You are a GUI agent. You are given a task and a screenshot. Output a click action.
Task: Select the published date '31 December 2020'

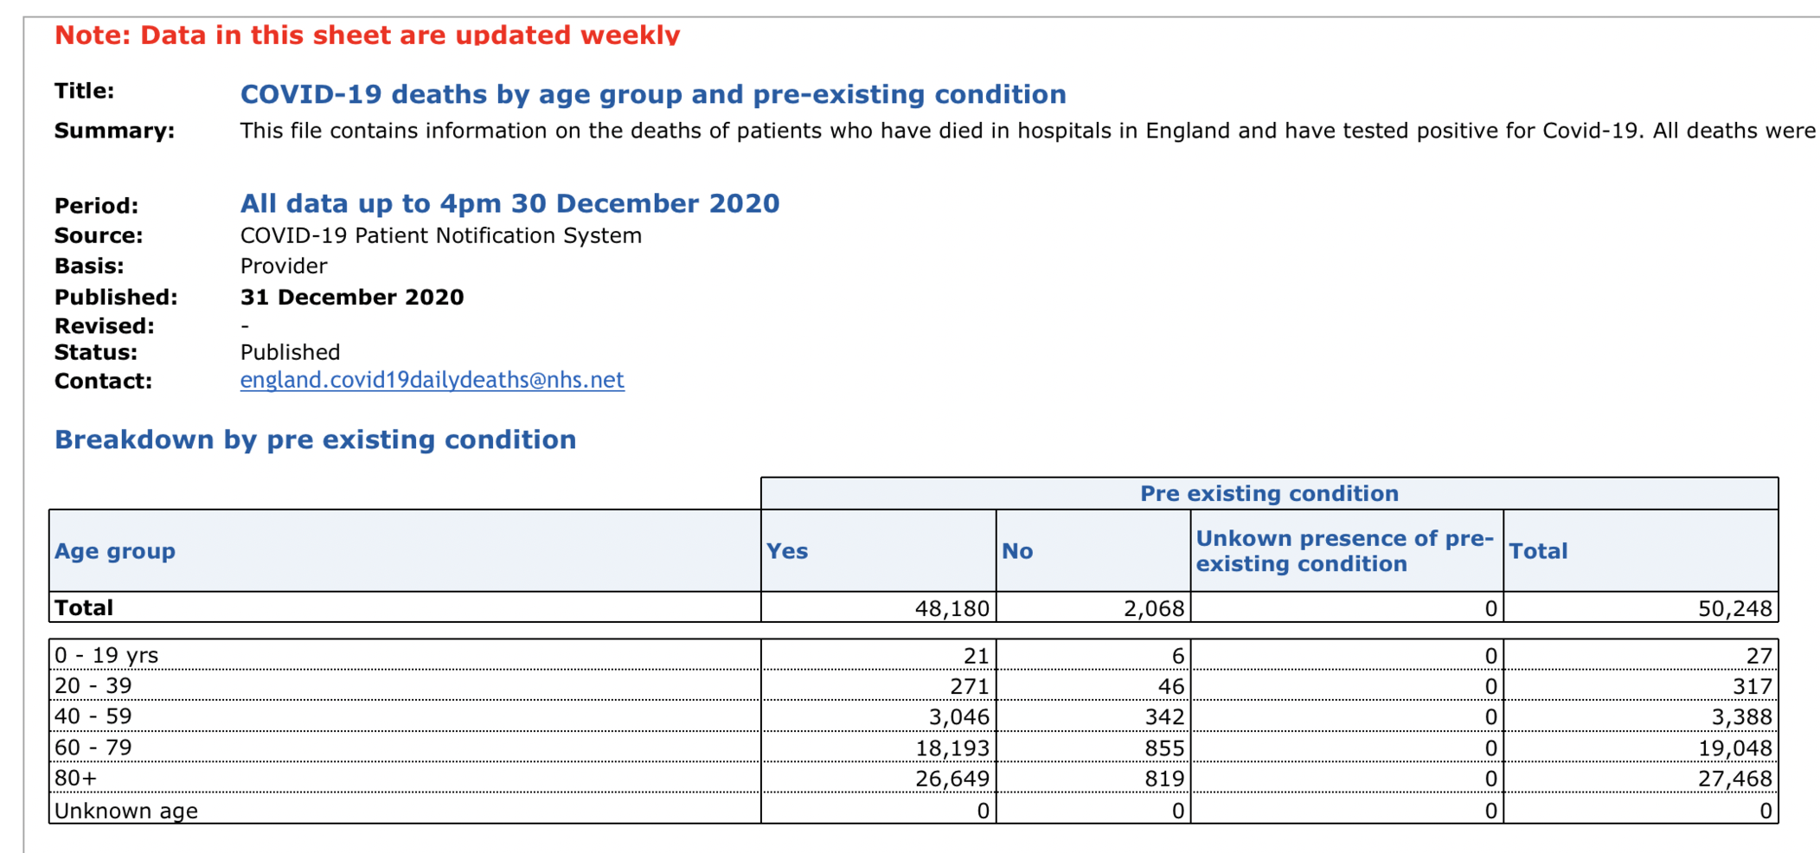[x=352, y=298]
